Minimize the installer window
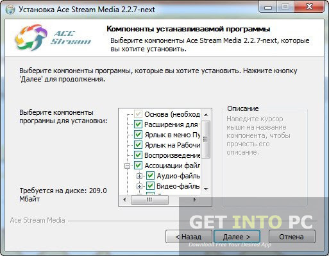 pos(268,7)
